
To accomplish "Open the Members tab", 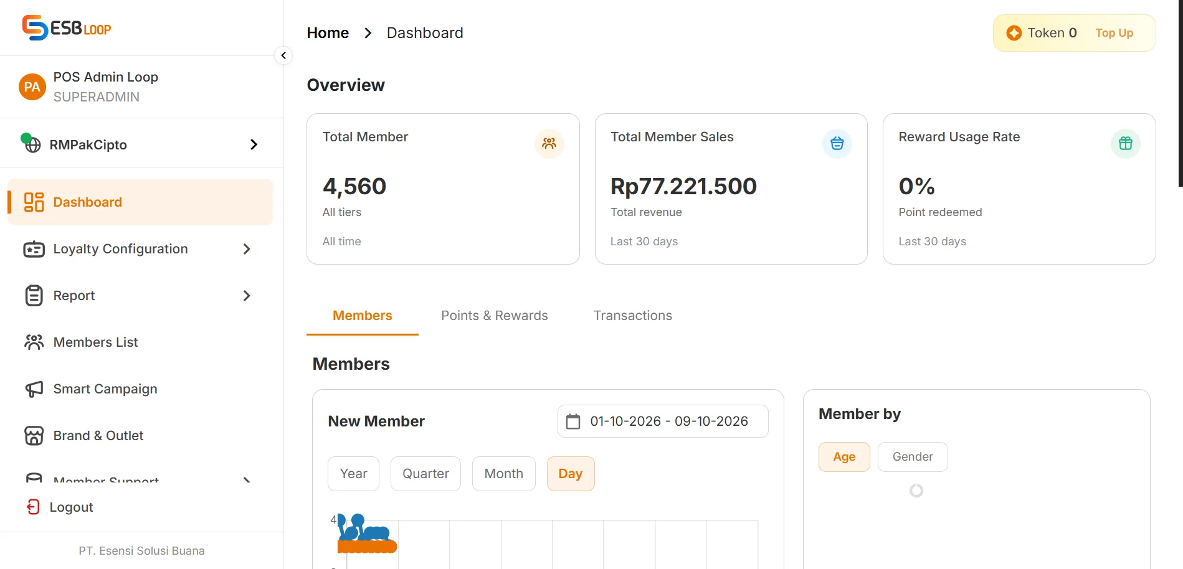I will pos(363,316).
